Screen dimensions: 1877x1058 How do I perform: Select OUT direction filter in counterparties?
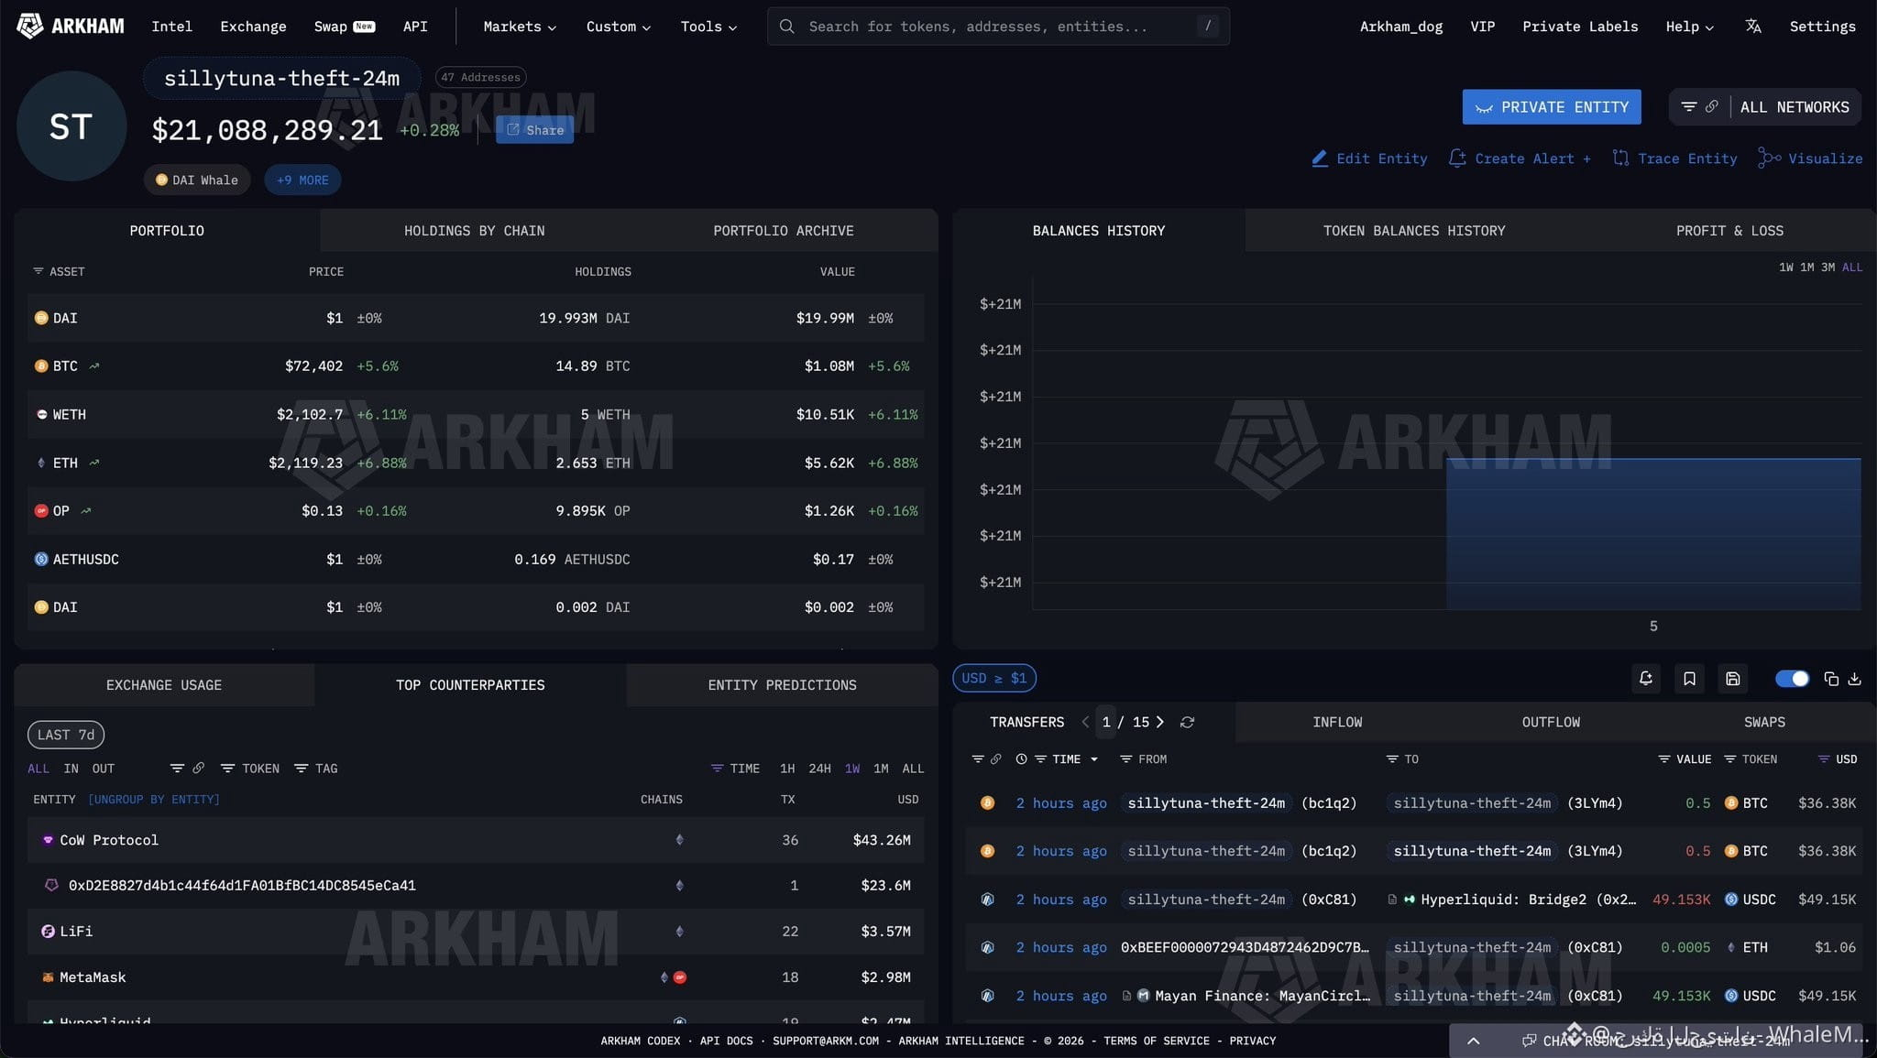click(x=104, y=769)
